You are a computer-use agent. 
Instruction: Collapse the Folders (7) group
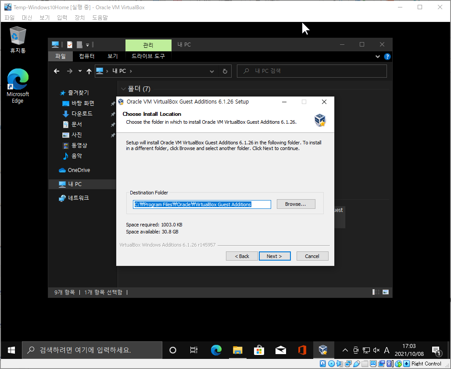pos(123,89)
